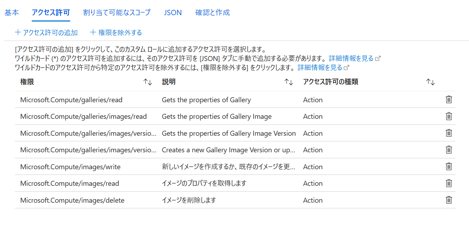Open the 基本 tab
The width and height of the screenshot is (469, 251).
(x=12, y=13)
